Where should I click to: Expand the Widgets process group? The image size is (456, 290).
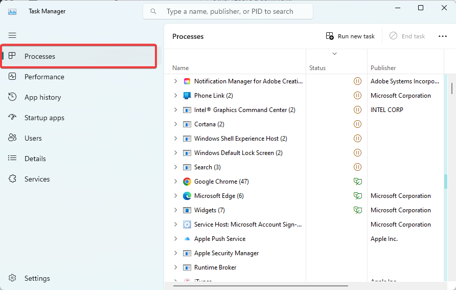(175, 210)
